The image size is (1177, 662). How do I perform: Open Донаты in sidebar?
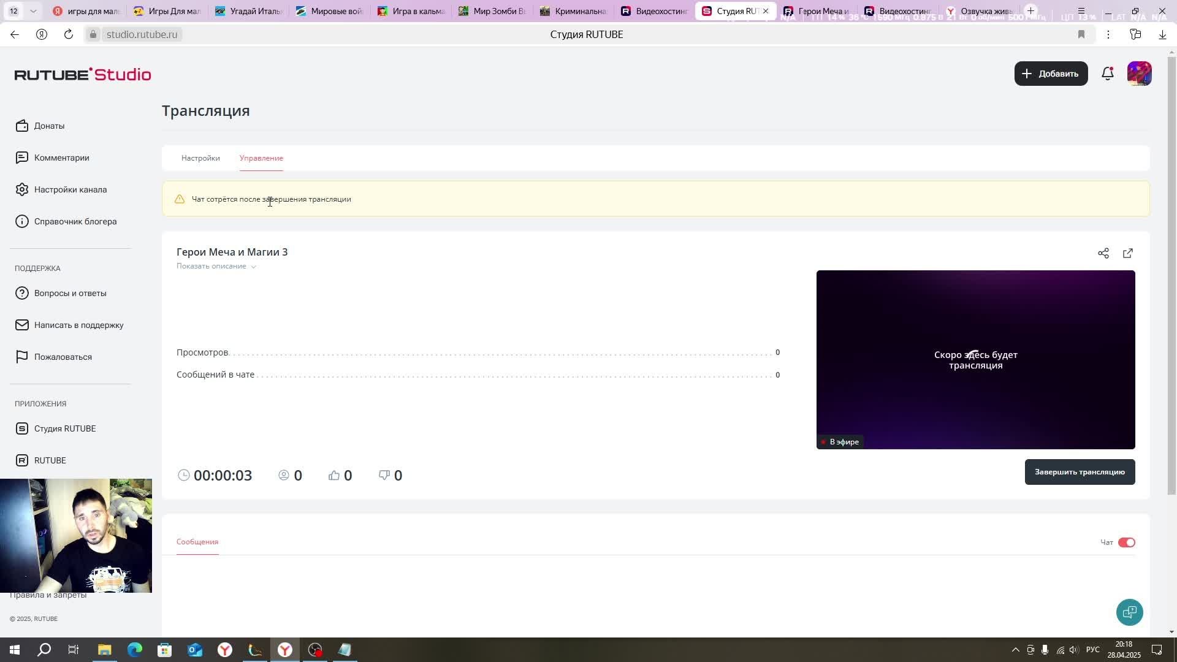(49, 126)
